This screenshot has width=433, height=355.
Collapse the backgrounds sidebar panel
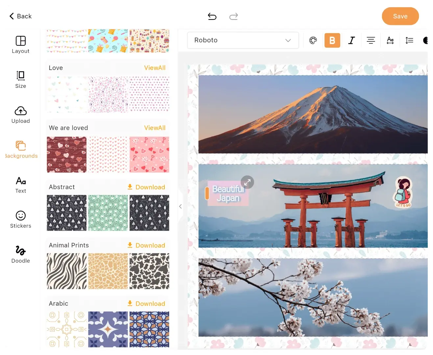[180, 206]
